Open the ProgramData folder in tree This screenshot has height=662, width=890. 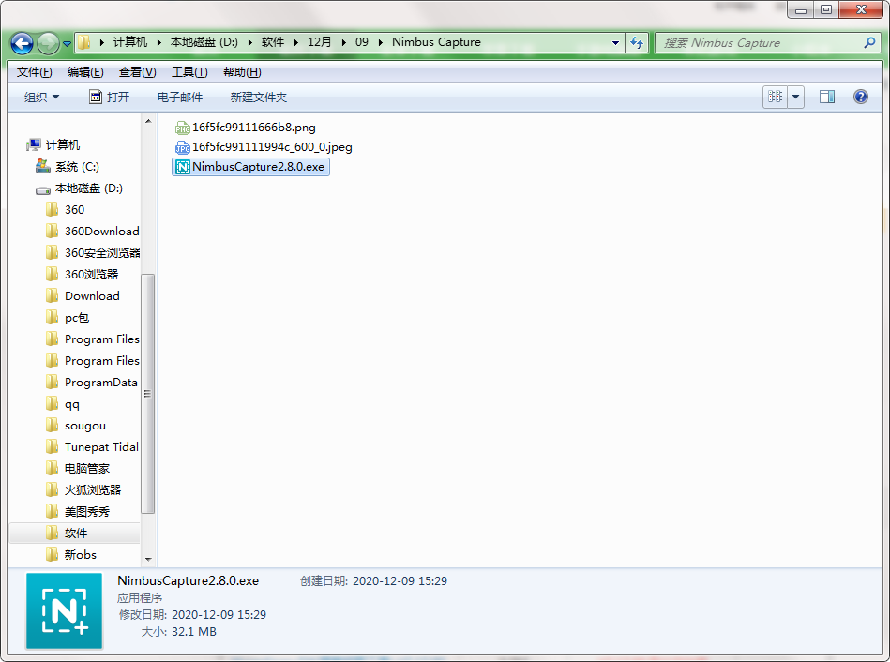click(91, 382)
